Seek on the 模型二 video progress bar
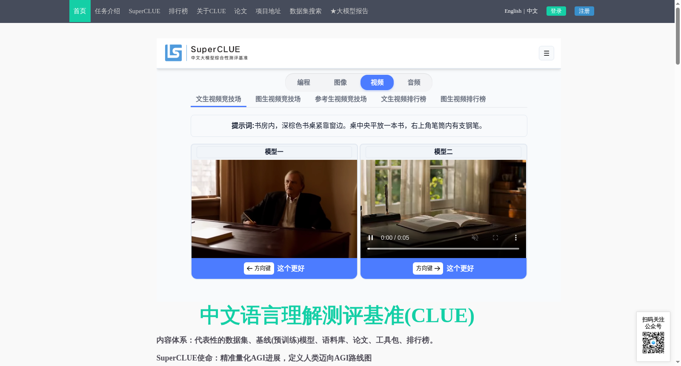Image resolution: width=681 pixels, height=366 pixels. point(443,249)
